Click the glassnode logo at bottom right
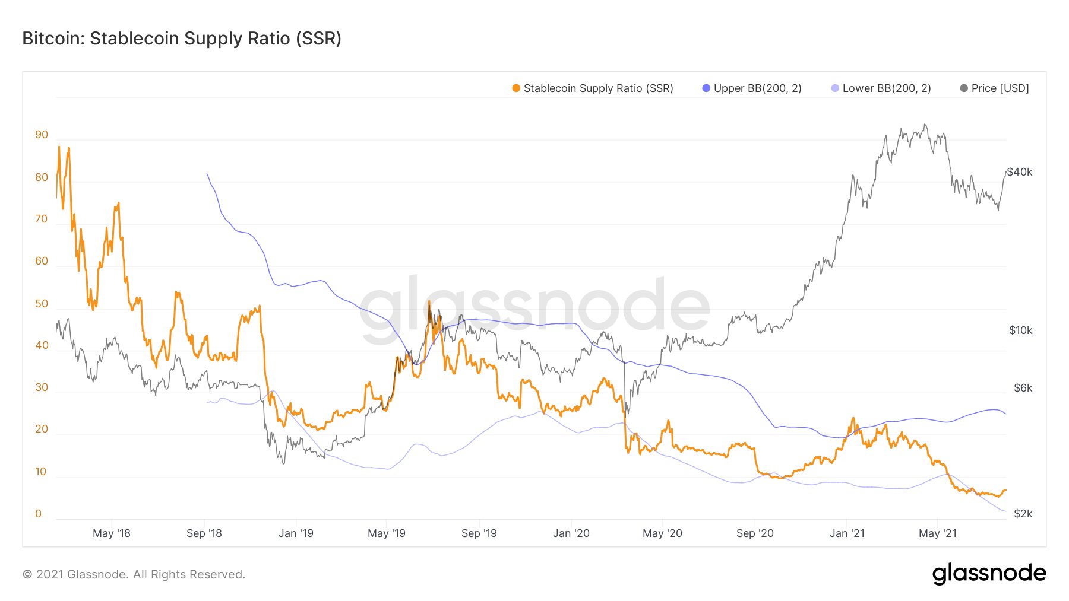Viewport: 1069px width, 601px height. (989, 574)
